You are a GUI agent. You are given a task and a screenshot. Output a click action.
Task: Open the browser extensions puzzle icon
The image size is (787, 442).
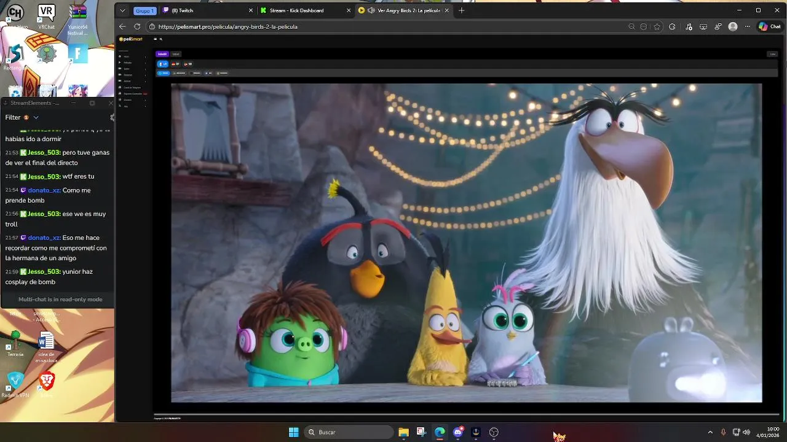pyautogui.click(x=672, y=26)
